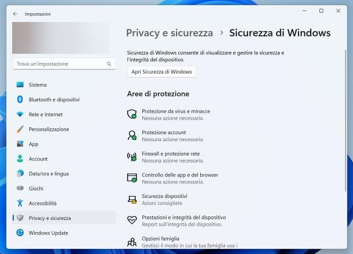
Task: Open Data/ora e lingua settings
Action: tap(64, 174)
